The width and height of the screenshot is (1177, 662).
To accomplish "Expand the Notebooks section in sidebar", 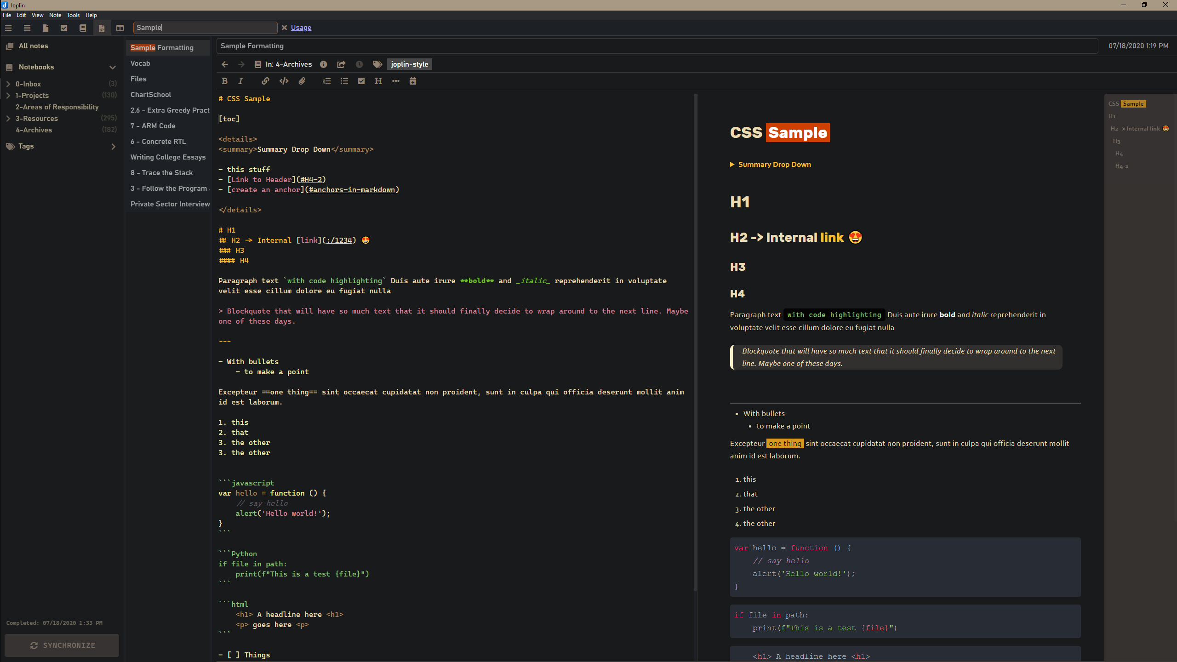I will [x=112, y=67].
